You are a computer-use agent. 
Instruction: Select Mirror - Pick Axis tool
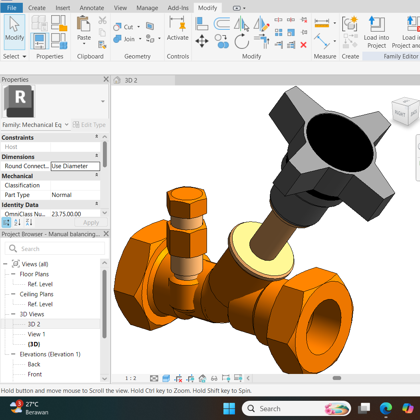[241, 24]
